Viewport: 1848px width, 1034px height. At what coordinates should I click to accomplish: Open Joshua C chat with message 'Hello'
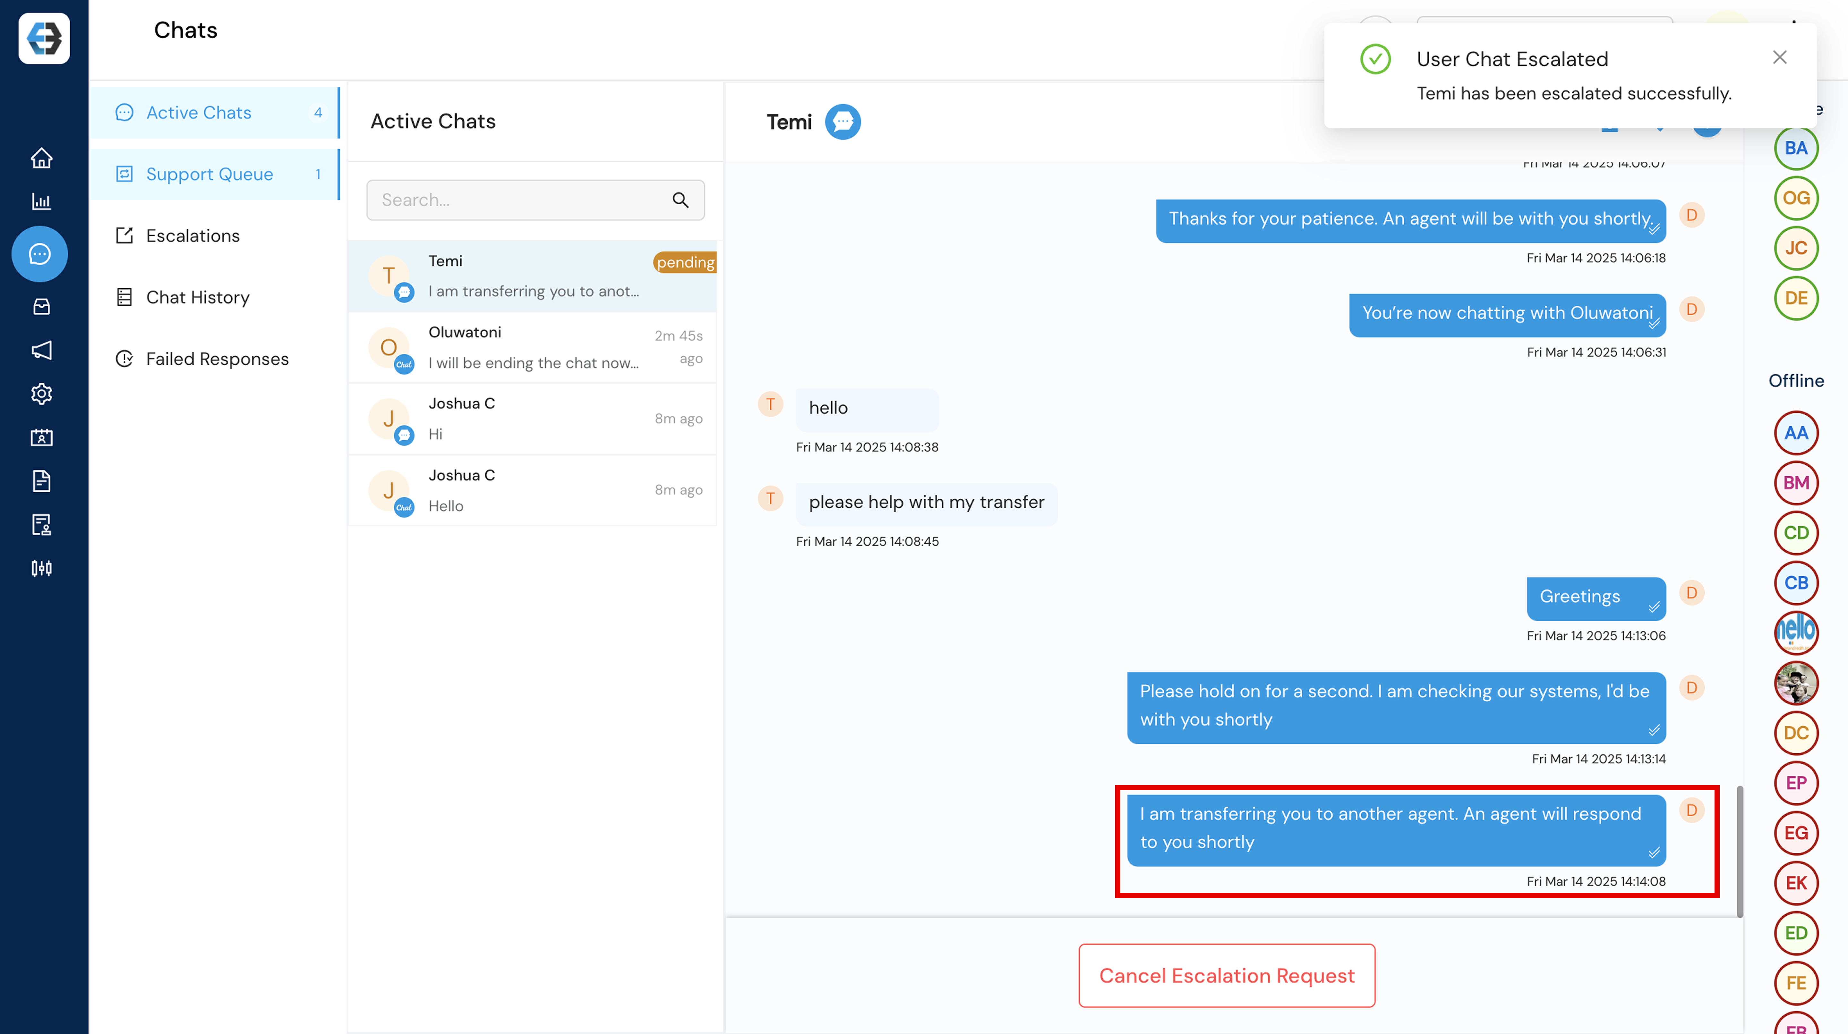(532, 490)
